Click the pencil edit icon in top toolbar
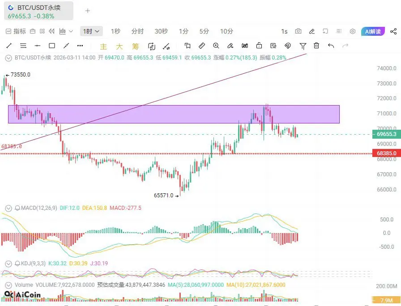 [312, 31]
